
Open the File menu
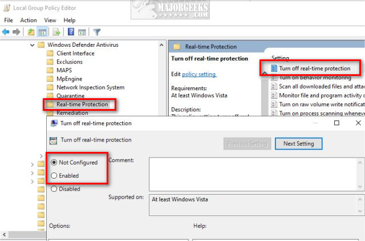[9, 21]
